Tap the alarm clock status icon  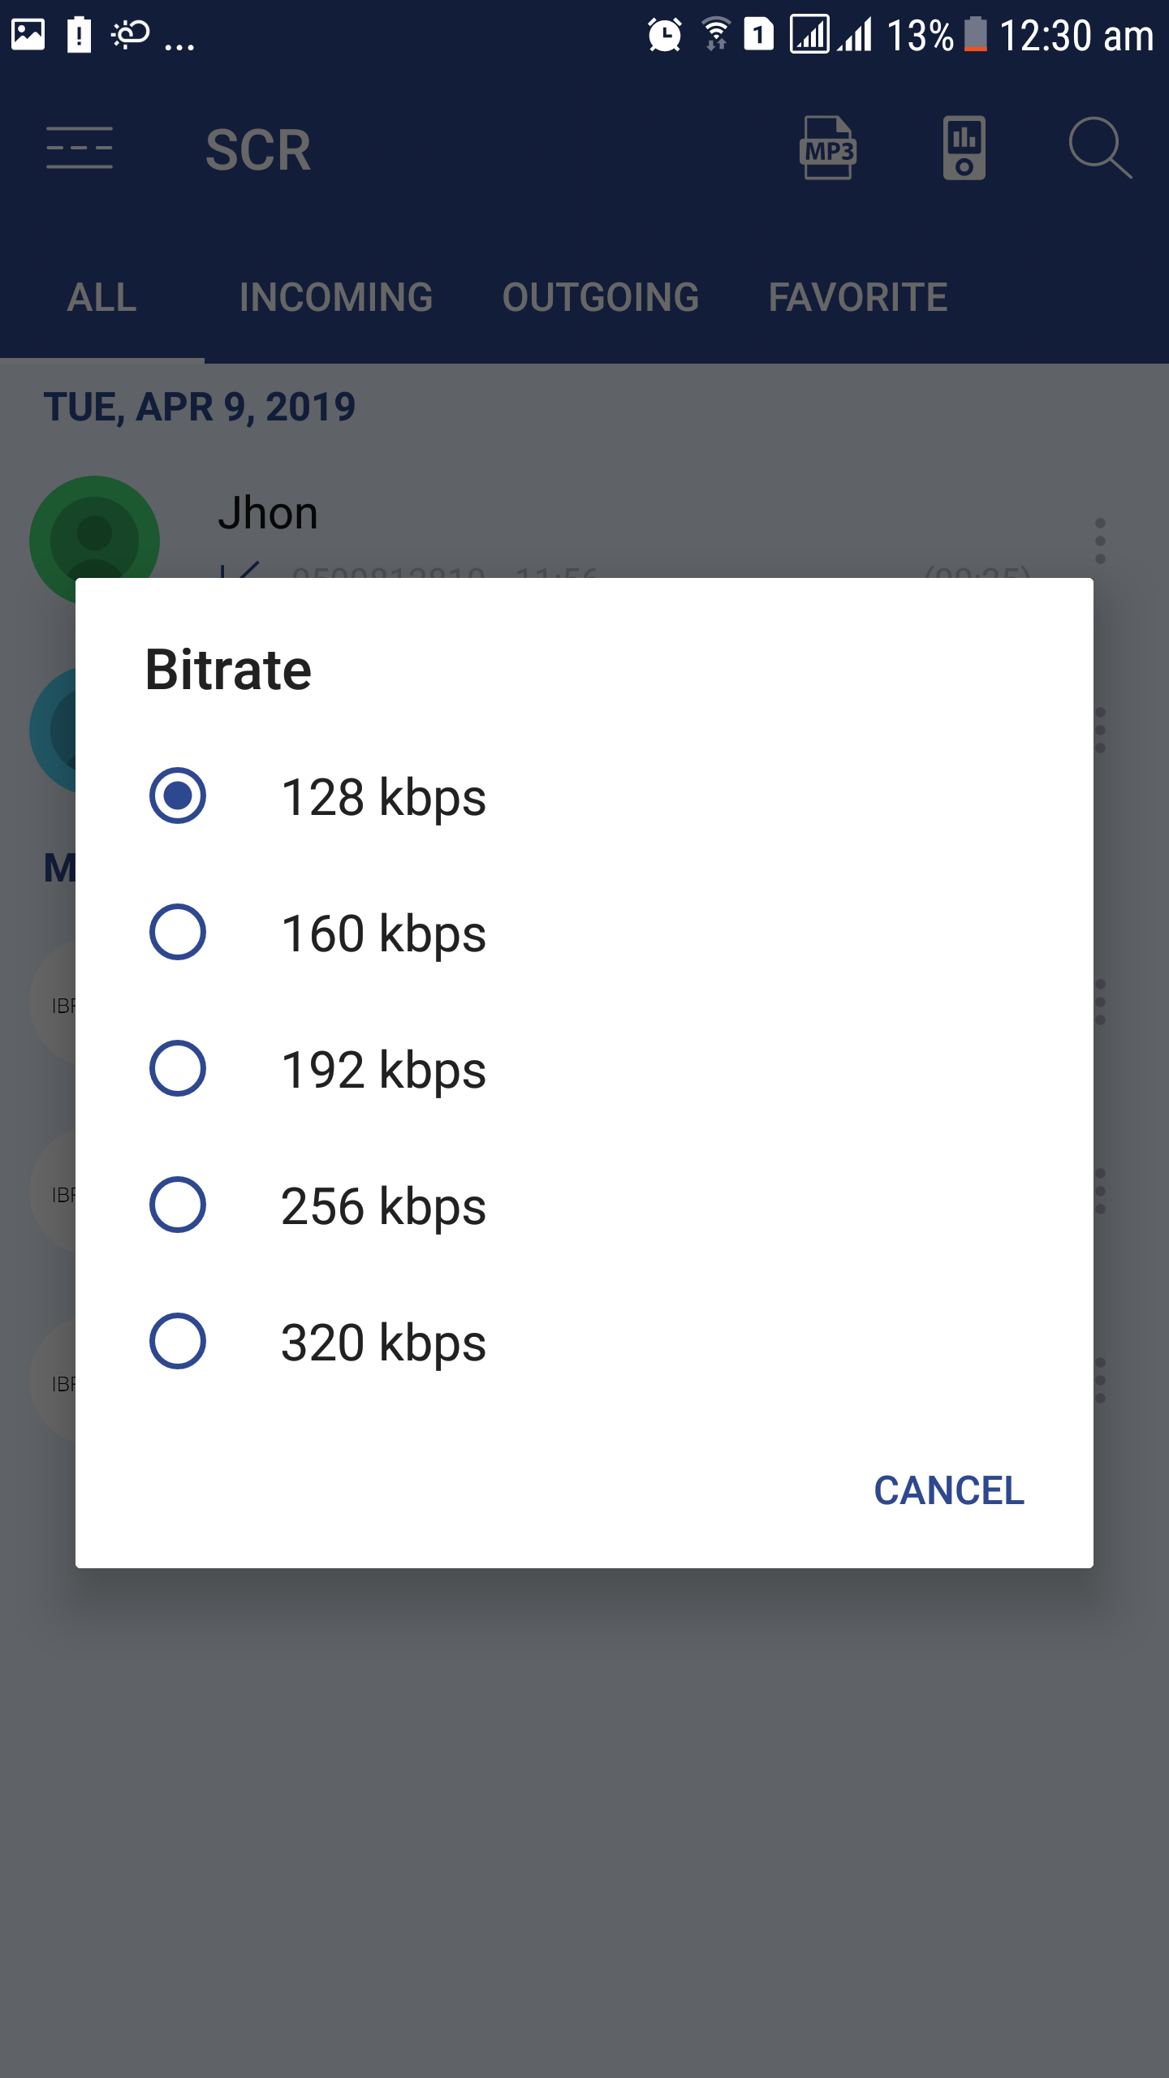[665, 34]
